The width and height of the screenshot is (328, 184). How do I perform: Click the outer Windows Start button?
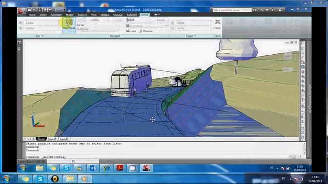tap(7, 179)
